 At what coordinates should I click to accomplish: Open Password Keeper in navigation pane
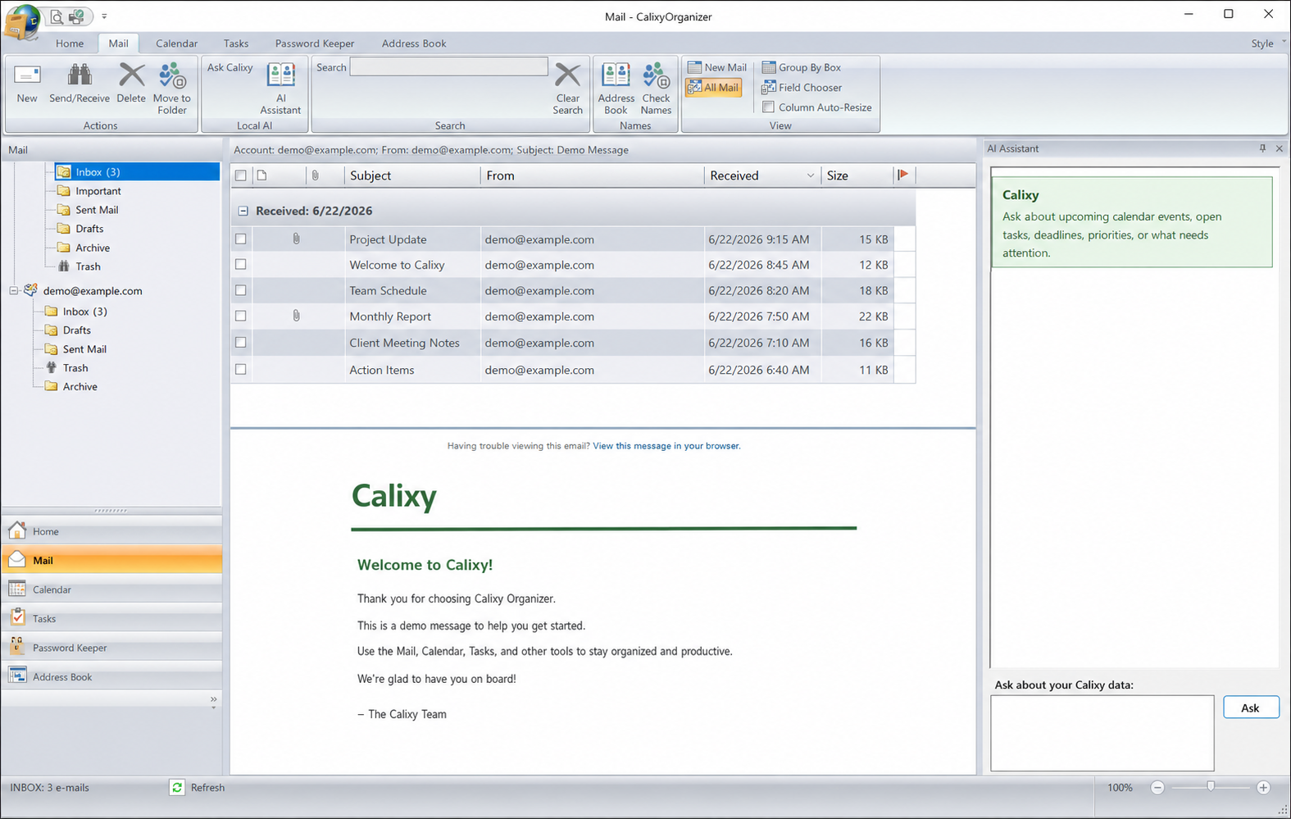(x=111, y=648)
